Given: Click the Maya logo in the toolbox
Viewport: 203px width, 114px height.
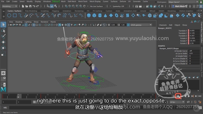Looking at the screenshot, I should pos(3,90).
